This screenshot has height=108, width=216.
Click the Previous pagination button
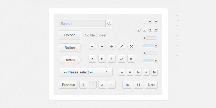68,85
